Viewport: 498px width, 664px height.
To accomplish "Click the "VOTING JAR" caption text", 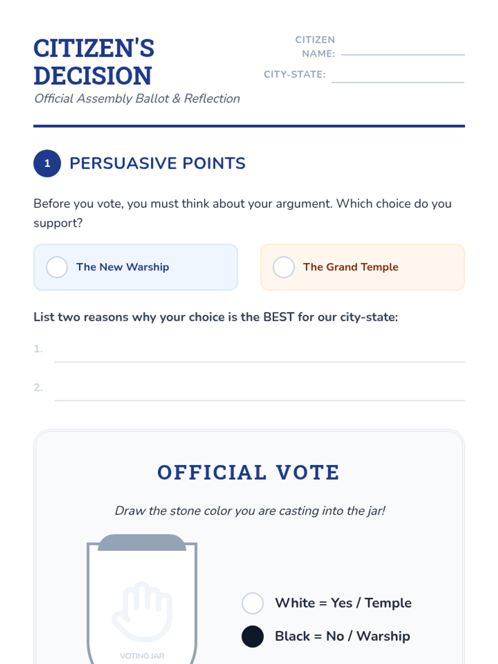I will tap(142, 656).
